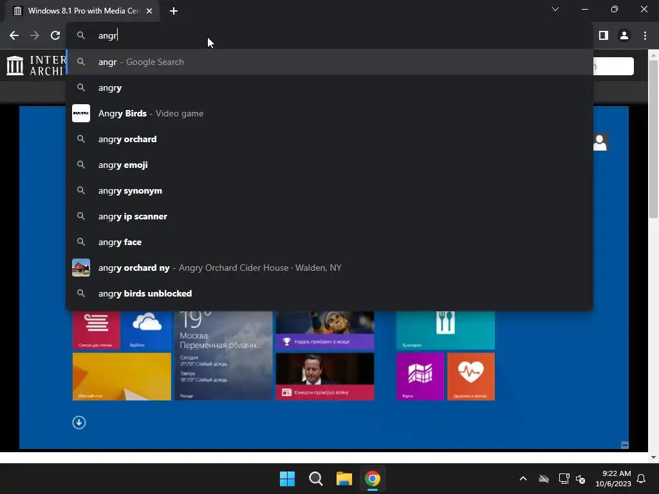This screenshot has height=494, width=659.
Task: Open the yellow Desktop tile
Action: [122, 376]
